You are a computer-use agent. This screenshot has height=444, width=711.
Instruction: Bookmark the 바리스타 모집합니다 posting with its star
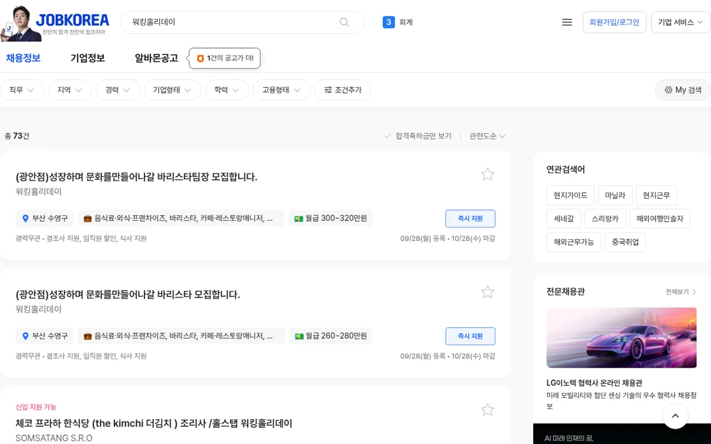click(488, 292)
